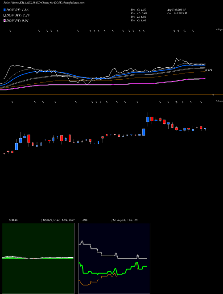
Task: Click the 'Pre L: 1.36' low value
Action: 139,17
